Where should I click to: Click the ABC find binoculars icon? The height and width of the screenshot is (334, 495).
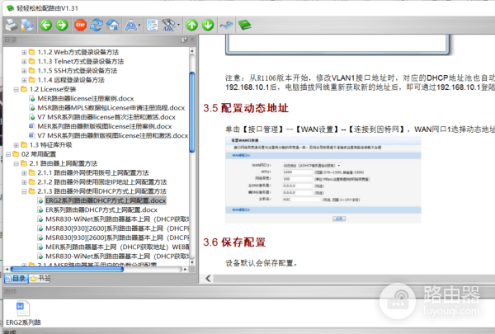(169, 25)
